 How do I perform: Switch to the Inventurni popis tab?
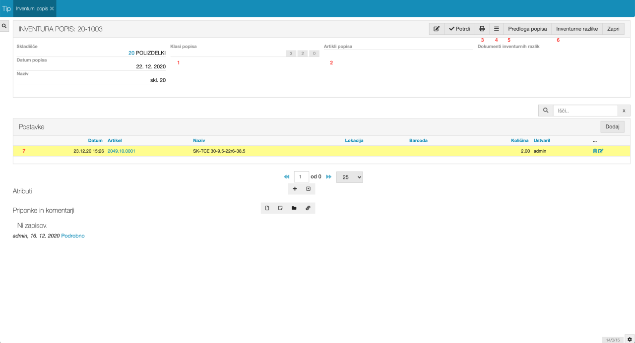coord(32,9)
